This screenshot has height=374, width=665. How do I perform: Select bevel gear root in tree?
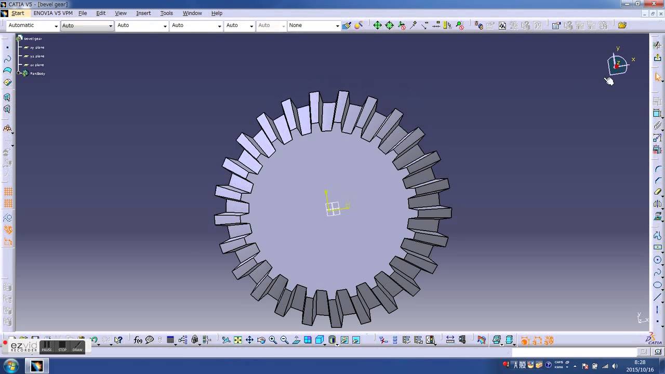pos(33,38)
